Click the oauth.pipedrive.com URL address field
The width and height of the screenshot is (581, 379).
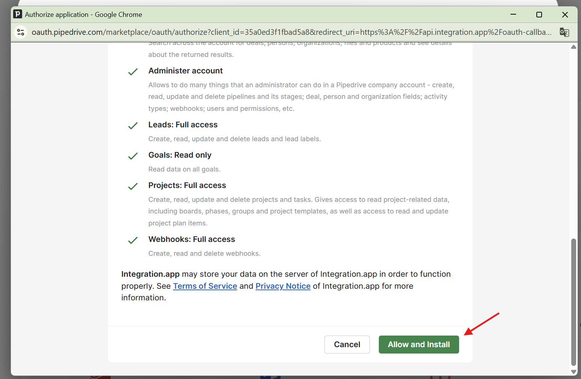click(291, 32)
